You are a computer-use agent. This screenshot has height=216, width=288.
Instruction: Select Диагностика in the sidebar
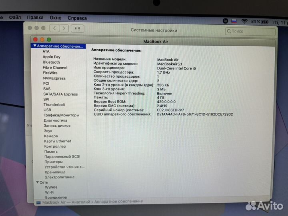[55, 120]
